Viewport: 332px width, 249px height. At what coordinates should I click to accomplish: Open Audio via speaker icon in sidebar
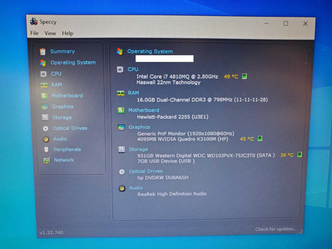point(46,139)
